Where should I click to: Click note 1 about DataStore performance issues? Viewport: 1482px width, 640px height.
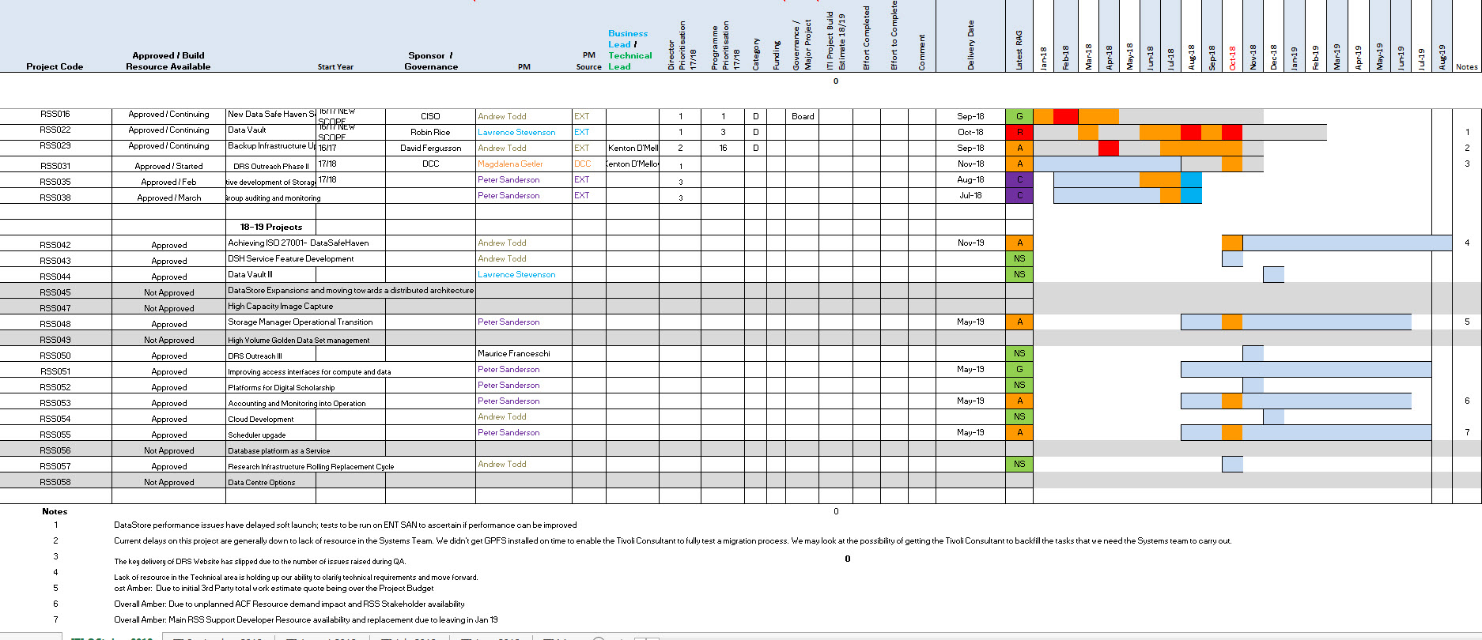tap(346, 525)
